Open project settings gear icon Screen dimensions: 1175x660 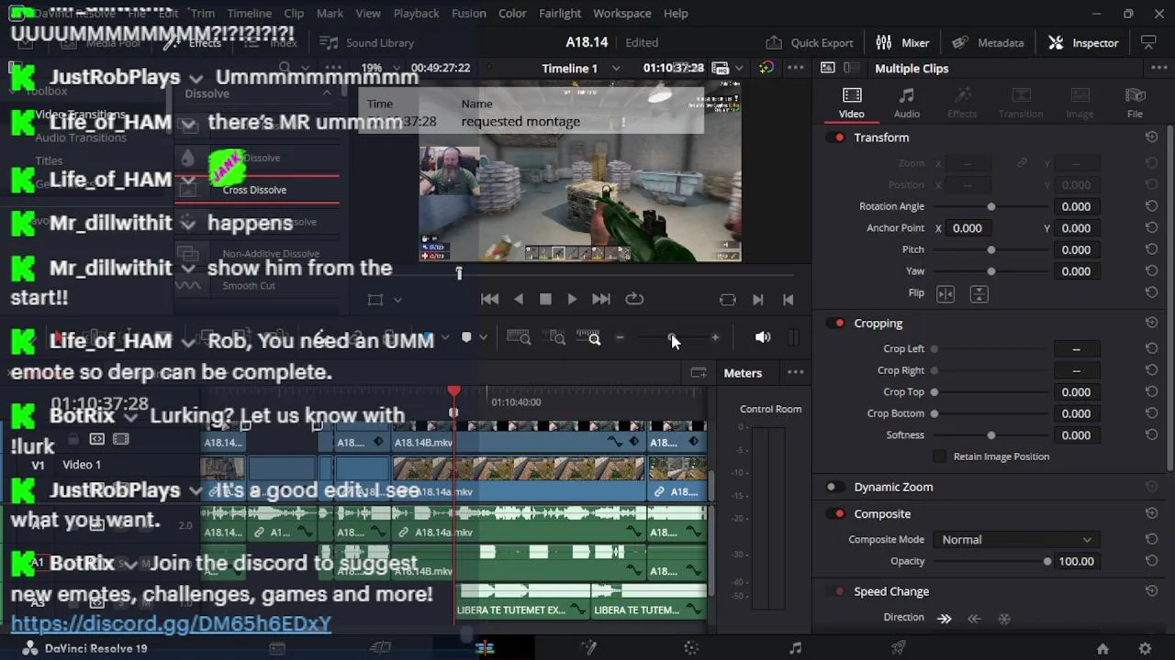(x=1145, y=648)
